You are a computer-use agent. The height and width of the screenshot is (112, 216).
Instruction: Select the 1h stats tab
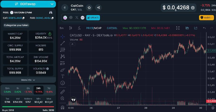coord(18,90)
